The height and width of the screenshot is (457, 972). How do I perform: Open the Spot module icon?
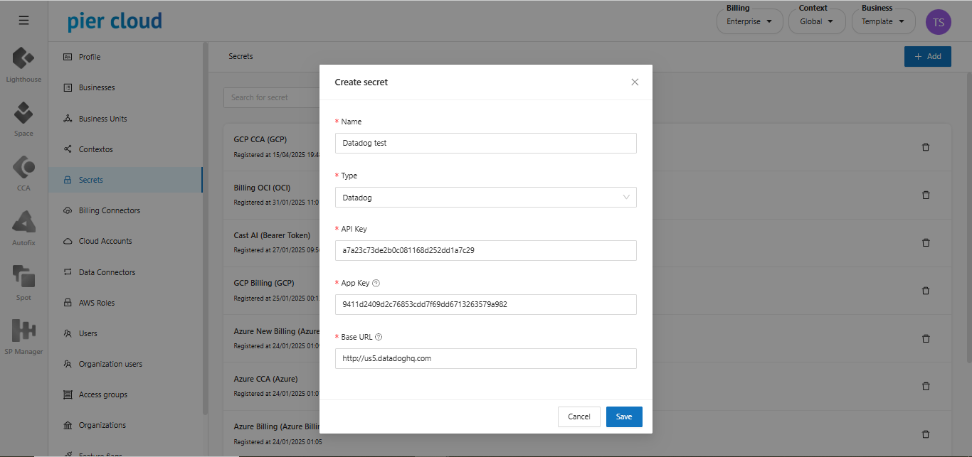point(23,277)
